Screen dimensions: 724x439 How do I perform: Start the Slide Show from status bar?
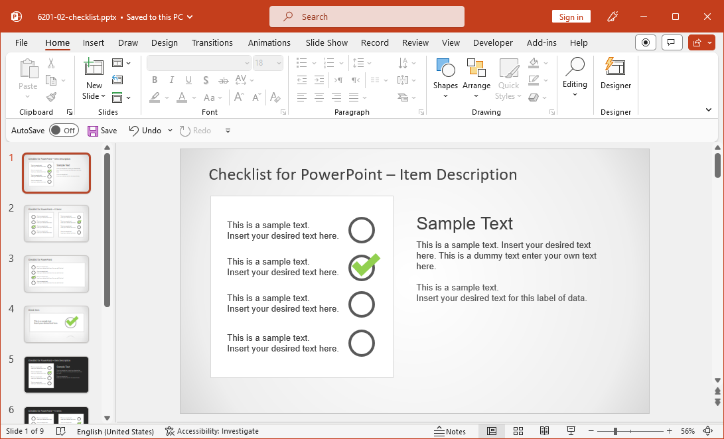(571, 431)
